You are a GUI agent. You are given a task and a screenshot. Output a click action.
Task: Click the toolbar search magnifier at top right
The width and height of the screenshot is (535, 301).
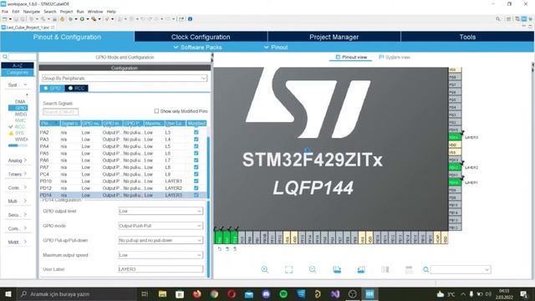coord(498,19)
